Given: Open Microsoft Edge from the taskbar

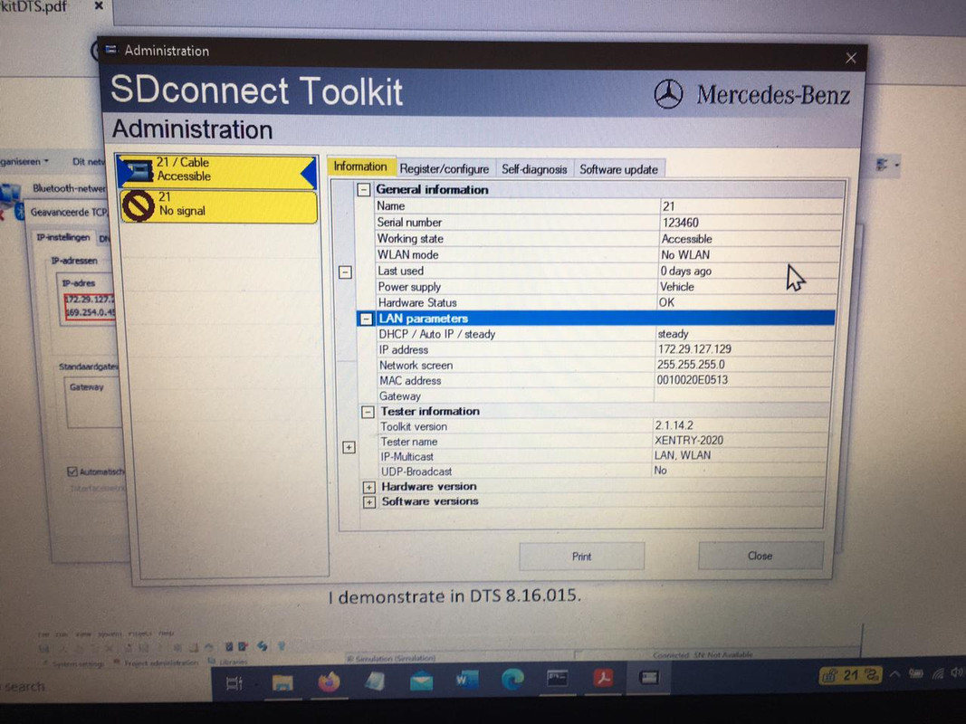Looking at the screenshot, I should point(512,679).
